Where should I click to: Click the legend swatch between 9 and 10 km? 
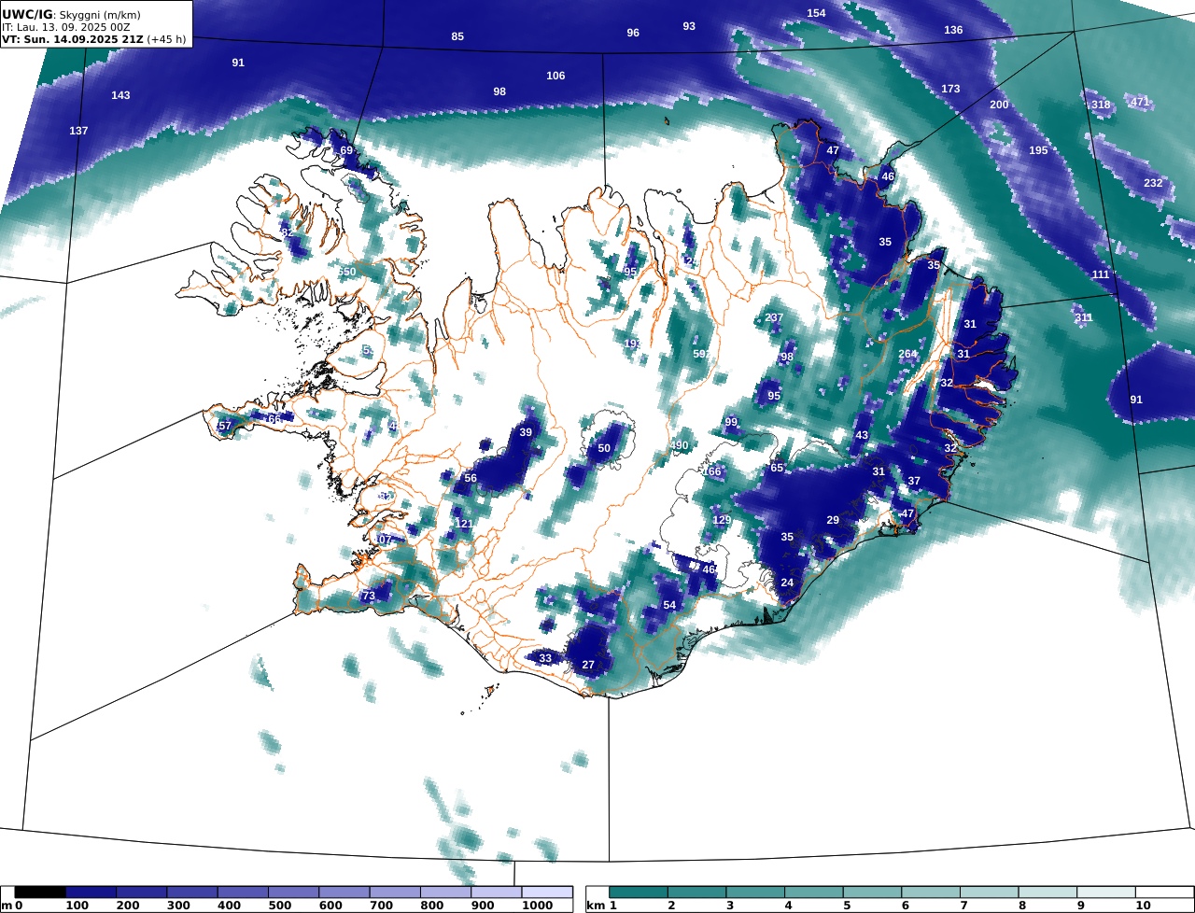coord(1106,892)
